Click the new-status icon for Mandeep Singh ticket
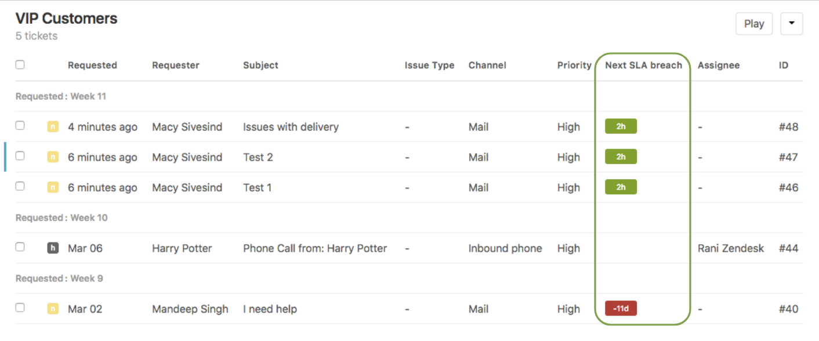Viewport: 819px width, 341px height. (53, 309)
